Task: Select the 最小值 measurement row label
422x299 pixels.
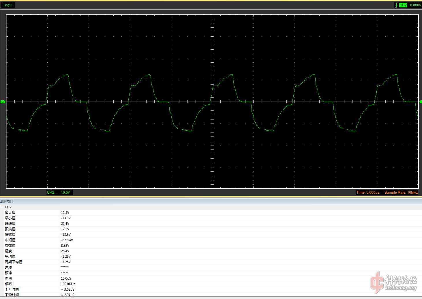Action: 10,218
